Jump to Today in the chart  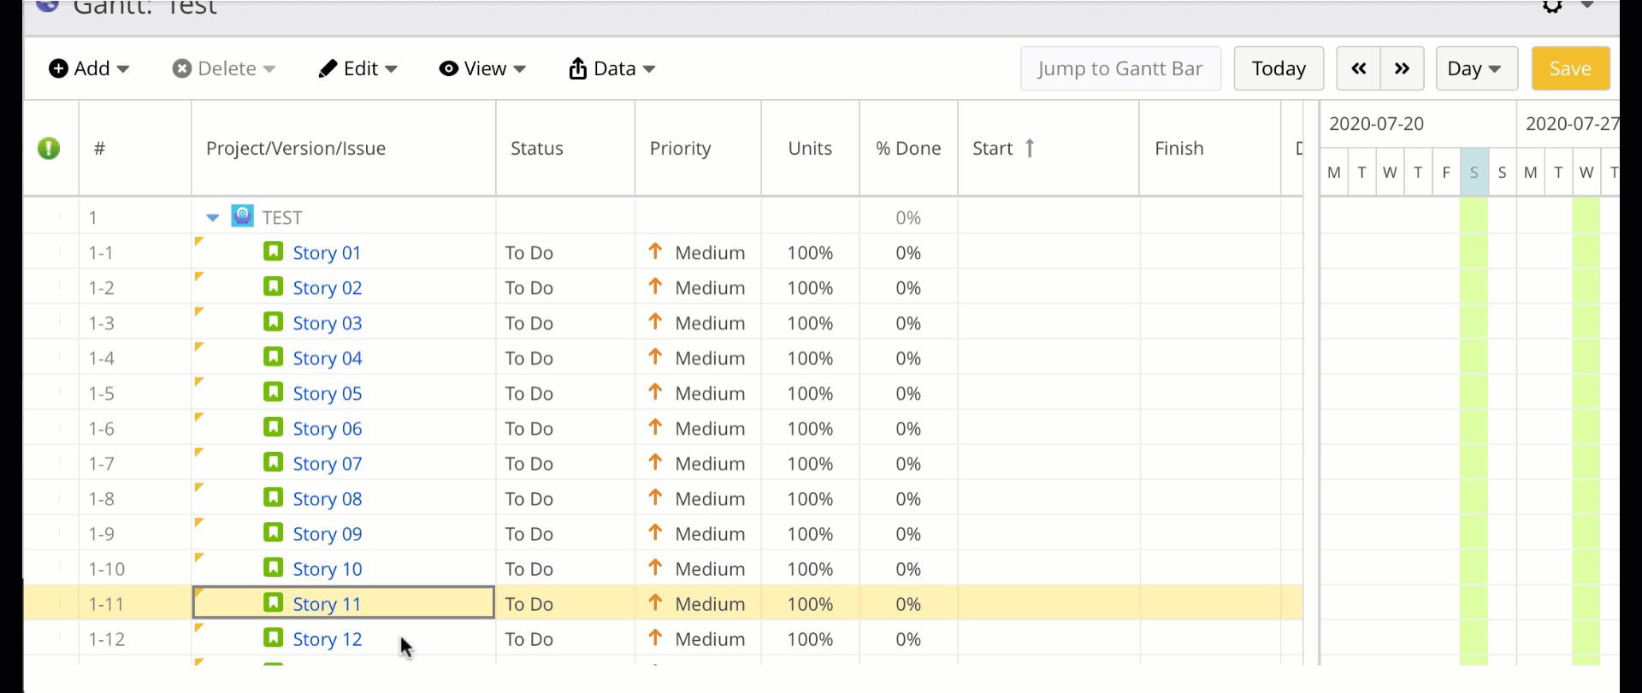(1279, 68)
